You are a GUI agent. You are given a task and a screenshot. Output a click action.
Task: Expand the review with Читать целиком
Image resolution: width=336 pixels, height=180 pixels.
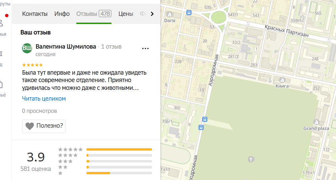(x=44, y=99)
